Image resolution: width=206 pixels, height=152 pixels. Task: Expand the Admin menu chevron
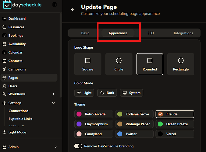click(x=56, y=147)
